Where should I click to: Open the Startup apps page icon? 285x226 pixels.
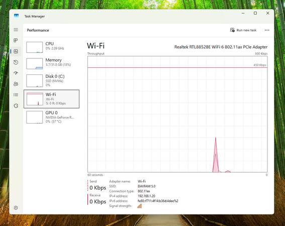[16, 73]
